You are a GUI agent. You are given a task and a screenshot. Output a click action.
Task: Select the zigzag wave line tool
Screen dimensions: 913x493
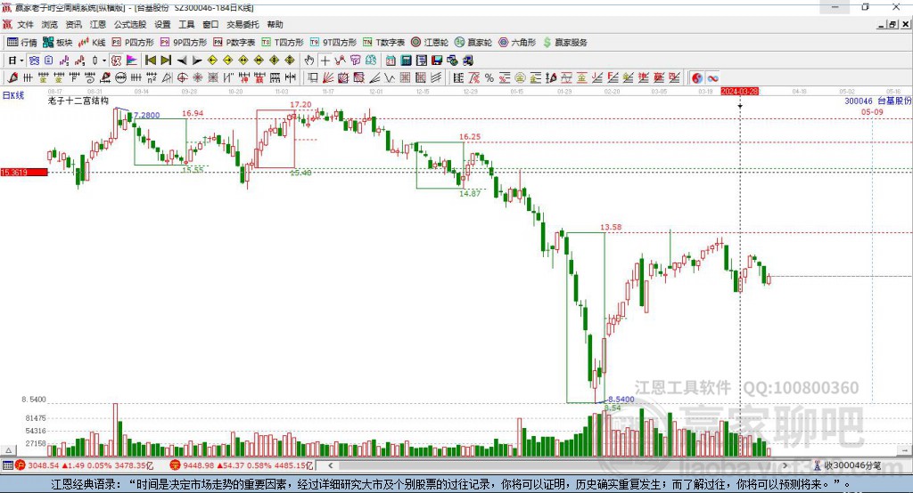coord(390,78)
